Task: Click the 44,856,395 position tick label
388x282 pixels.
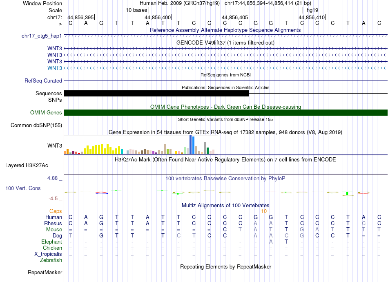Action: coord(80,17)
